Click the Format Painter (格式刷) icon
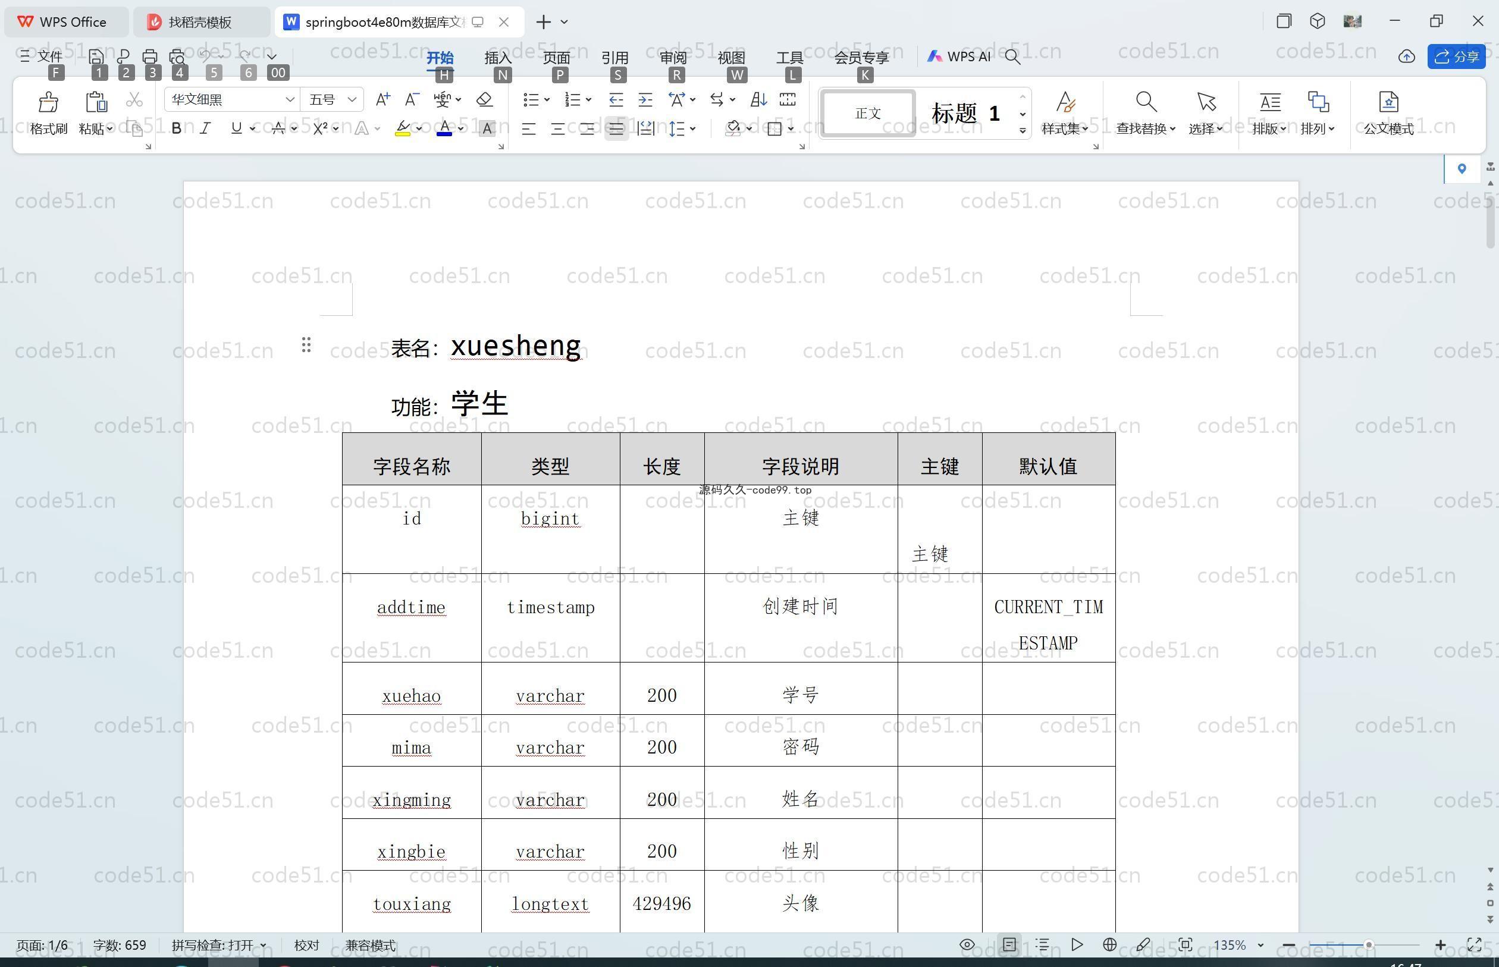This screenshot has width=1499, height=967. (48, 102)
